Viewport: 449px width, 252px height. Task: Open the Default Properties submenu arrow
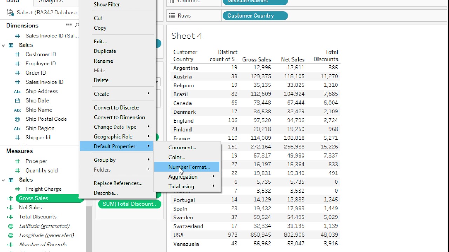149,146
